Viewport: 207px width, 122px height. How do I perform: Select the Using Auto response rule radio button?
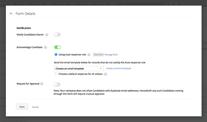56,55
